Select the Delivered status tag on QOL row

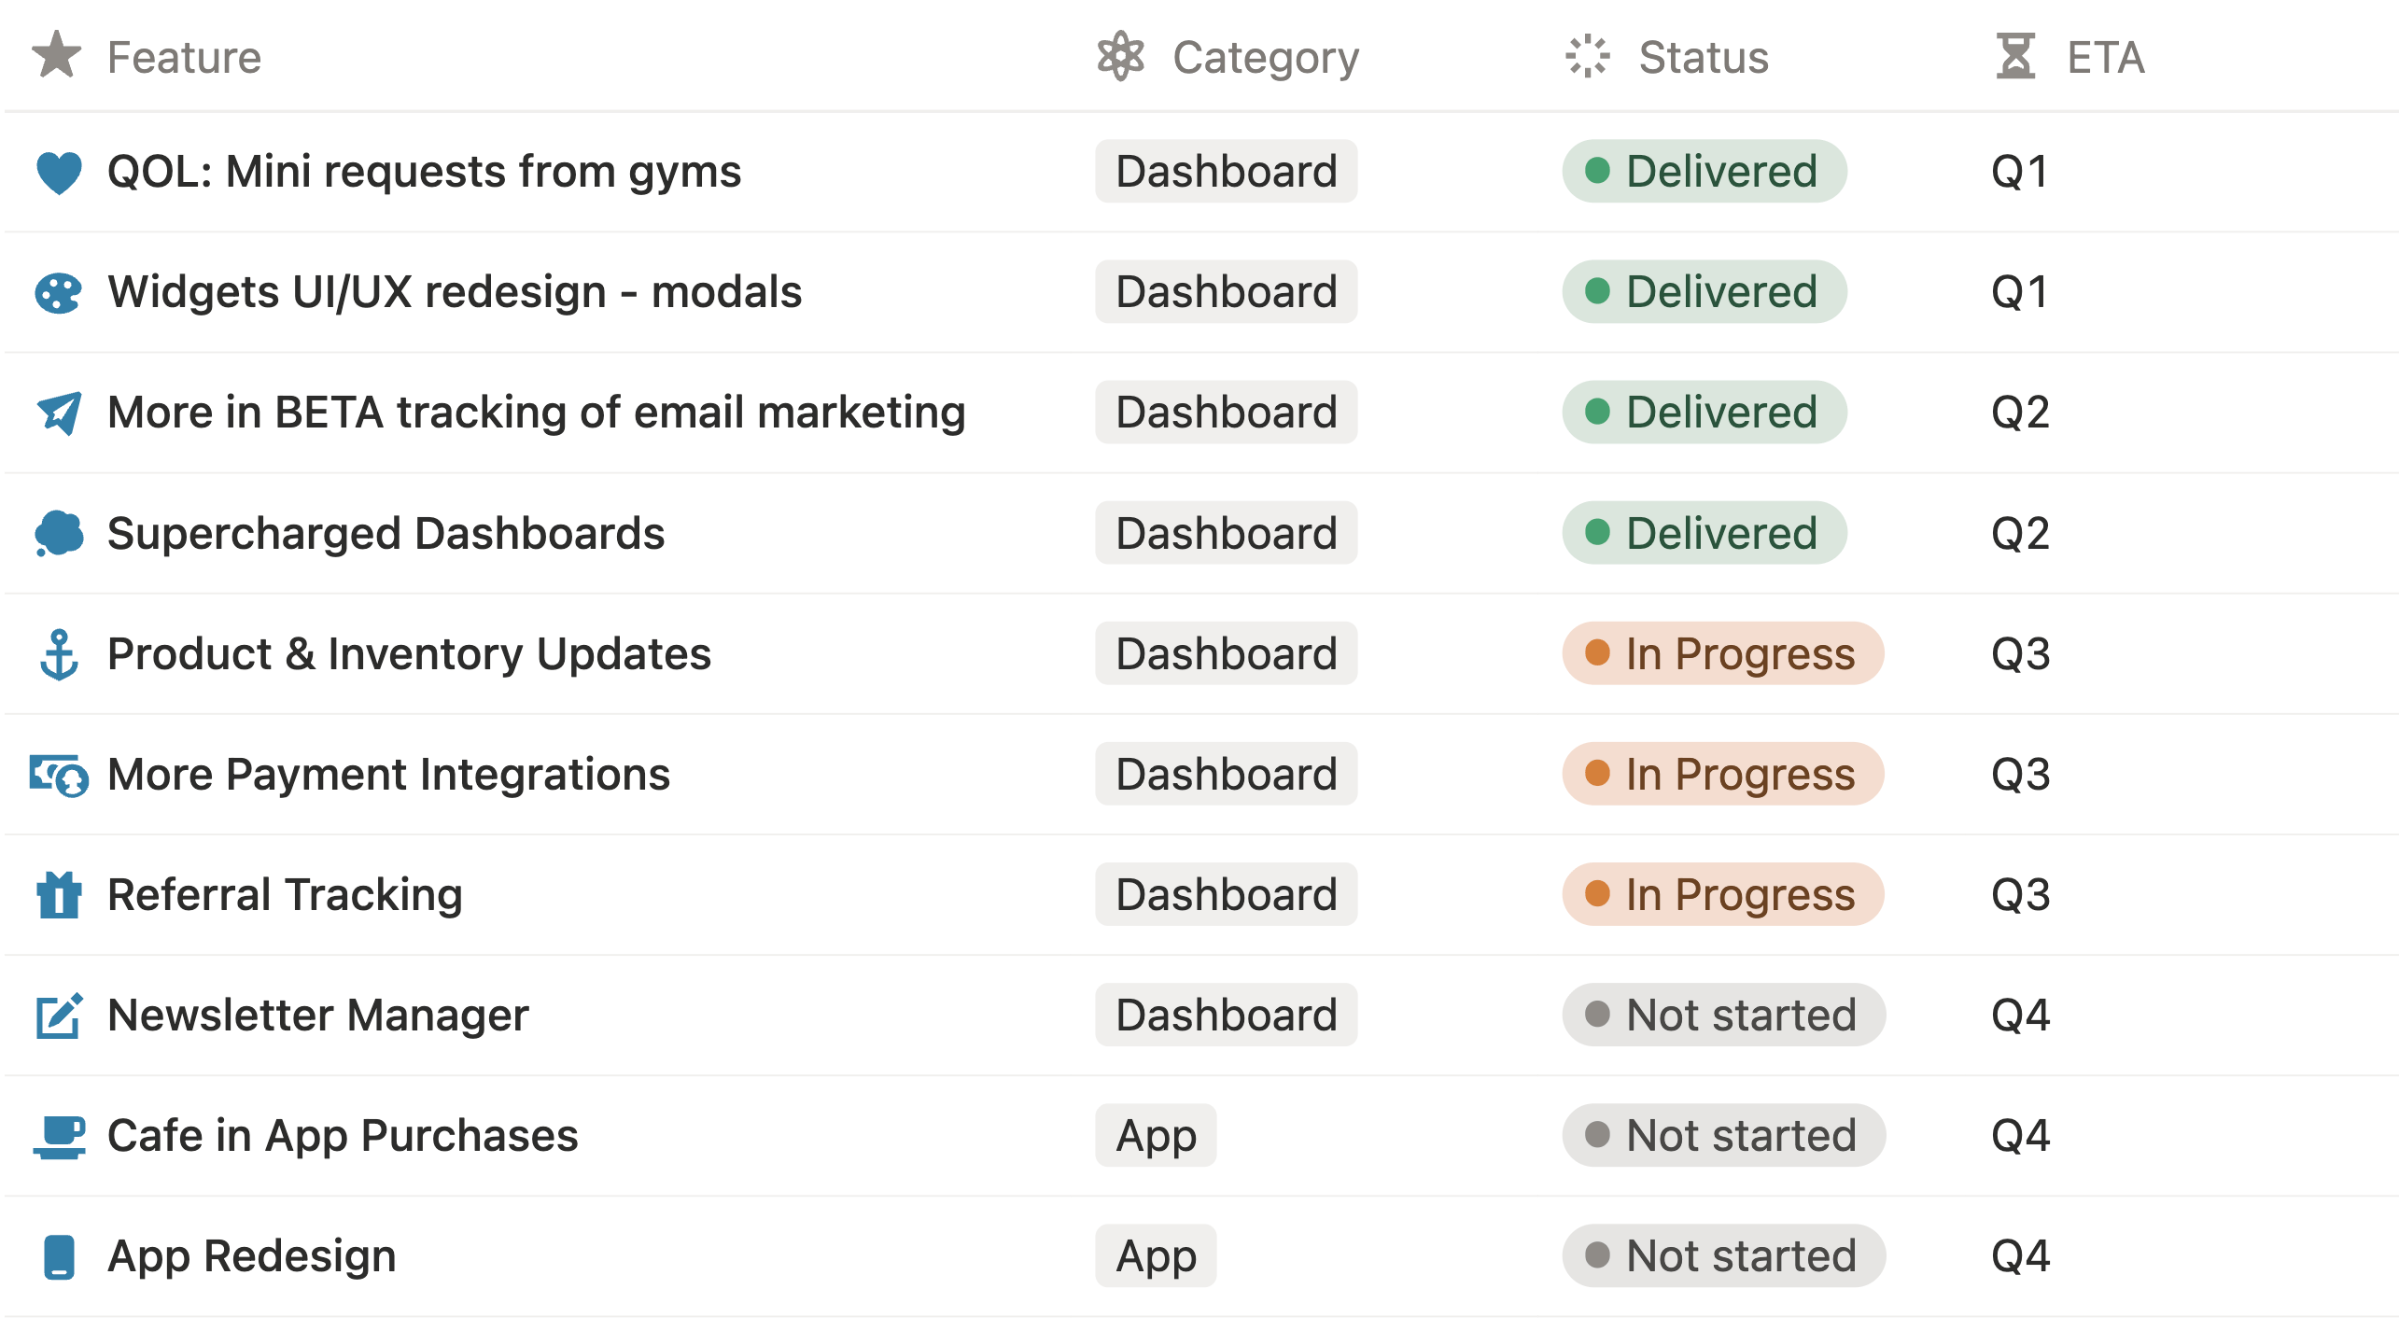click(1705, 172)
